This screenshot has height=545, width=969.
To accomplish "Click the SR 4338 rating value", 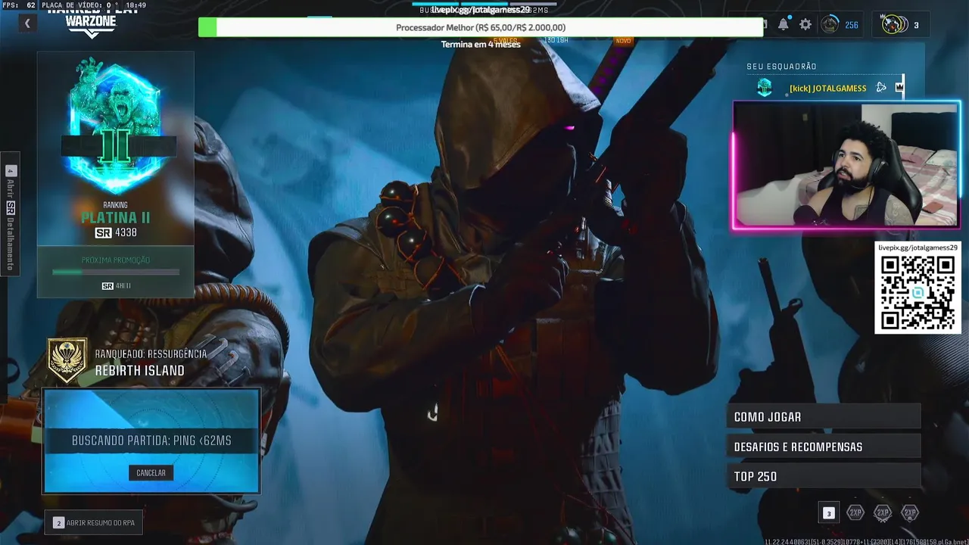I will pos(116,233).
